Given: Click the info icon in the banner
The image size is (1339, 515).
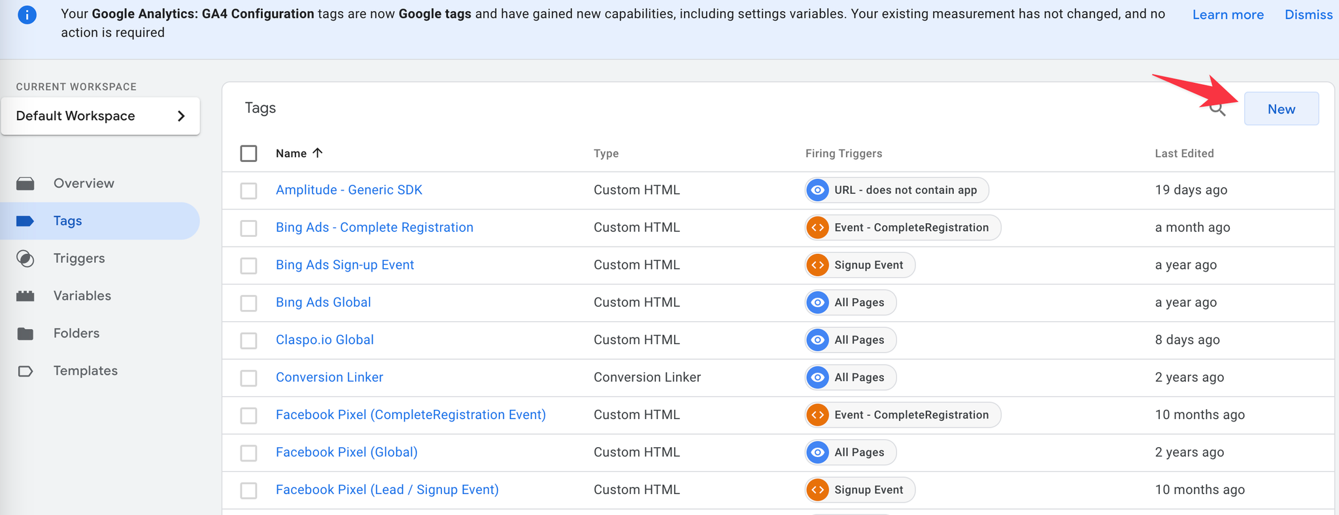Looking at the screenshot, I should [x=27, y=14].
